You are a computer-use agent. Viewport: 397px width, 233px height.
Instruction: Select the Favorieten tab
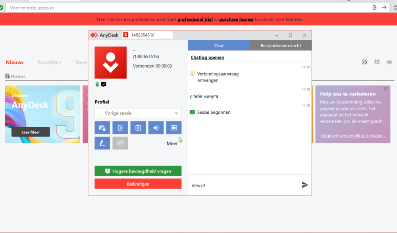coord(49,62)
